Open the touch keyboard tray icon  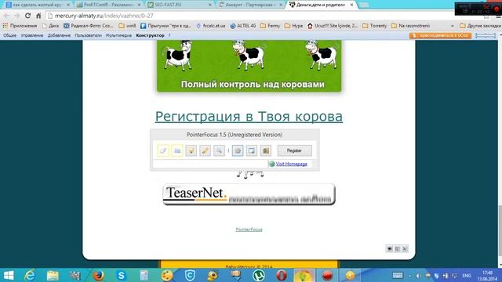[398, 276]
